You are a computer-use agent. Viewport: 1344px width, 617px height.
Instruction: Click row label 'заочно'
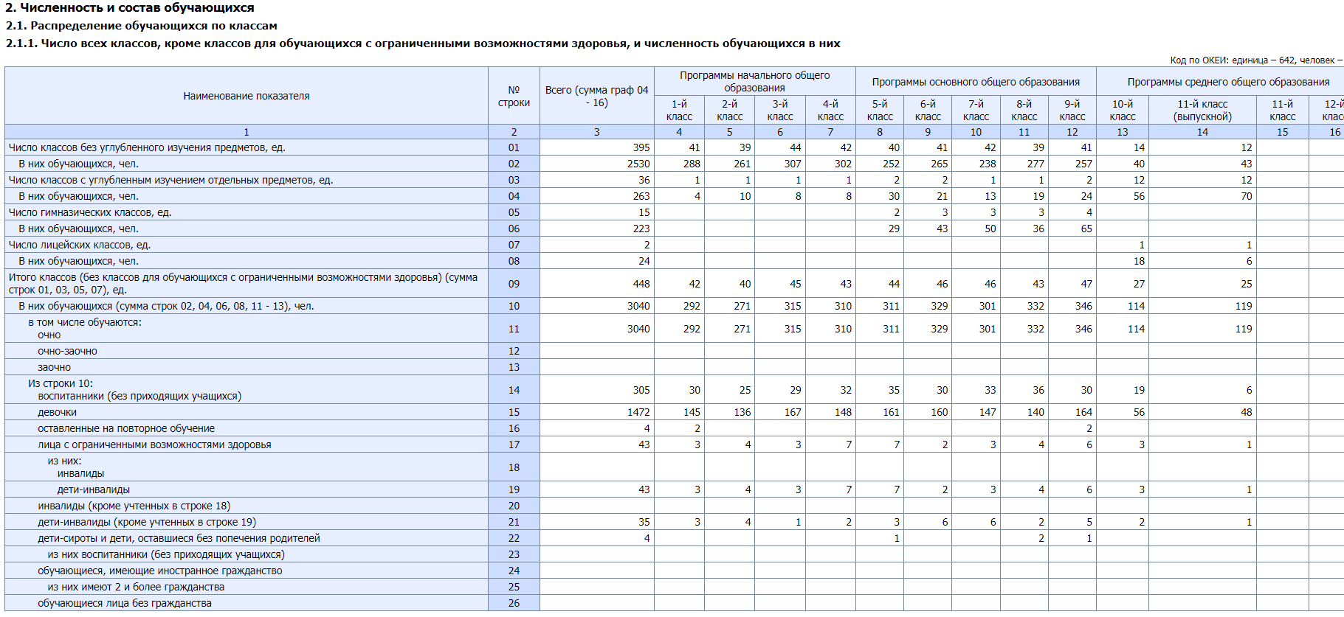pos(55,367)
